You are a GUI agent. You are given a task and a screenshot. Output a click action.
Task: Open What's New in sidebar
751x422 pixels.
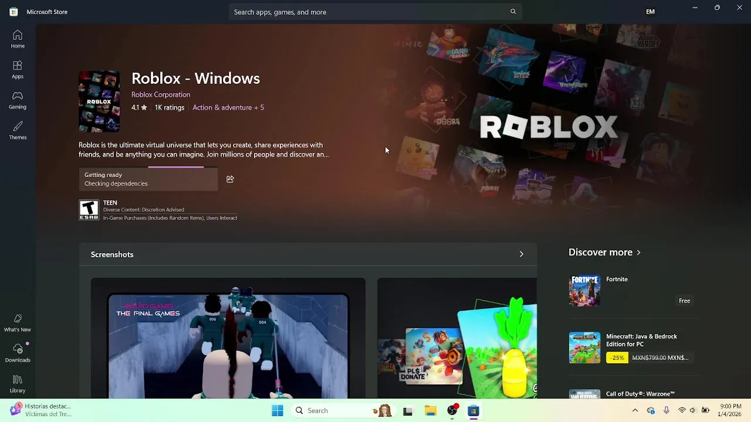[18, 323]
